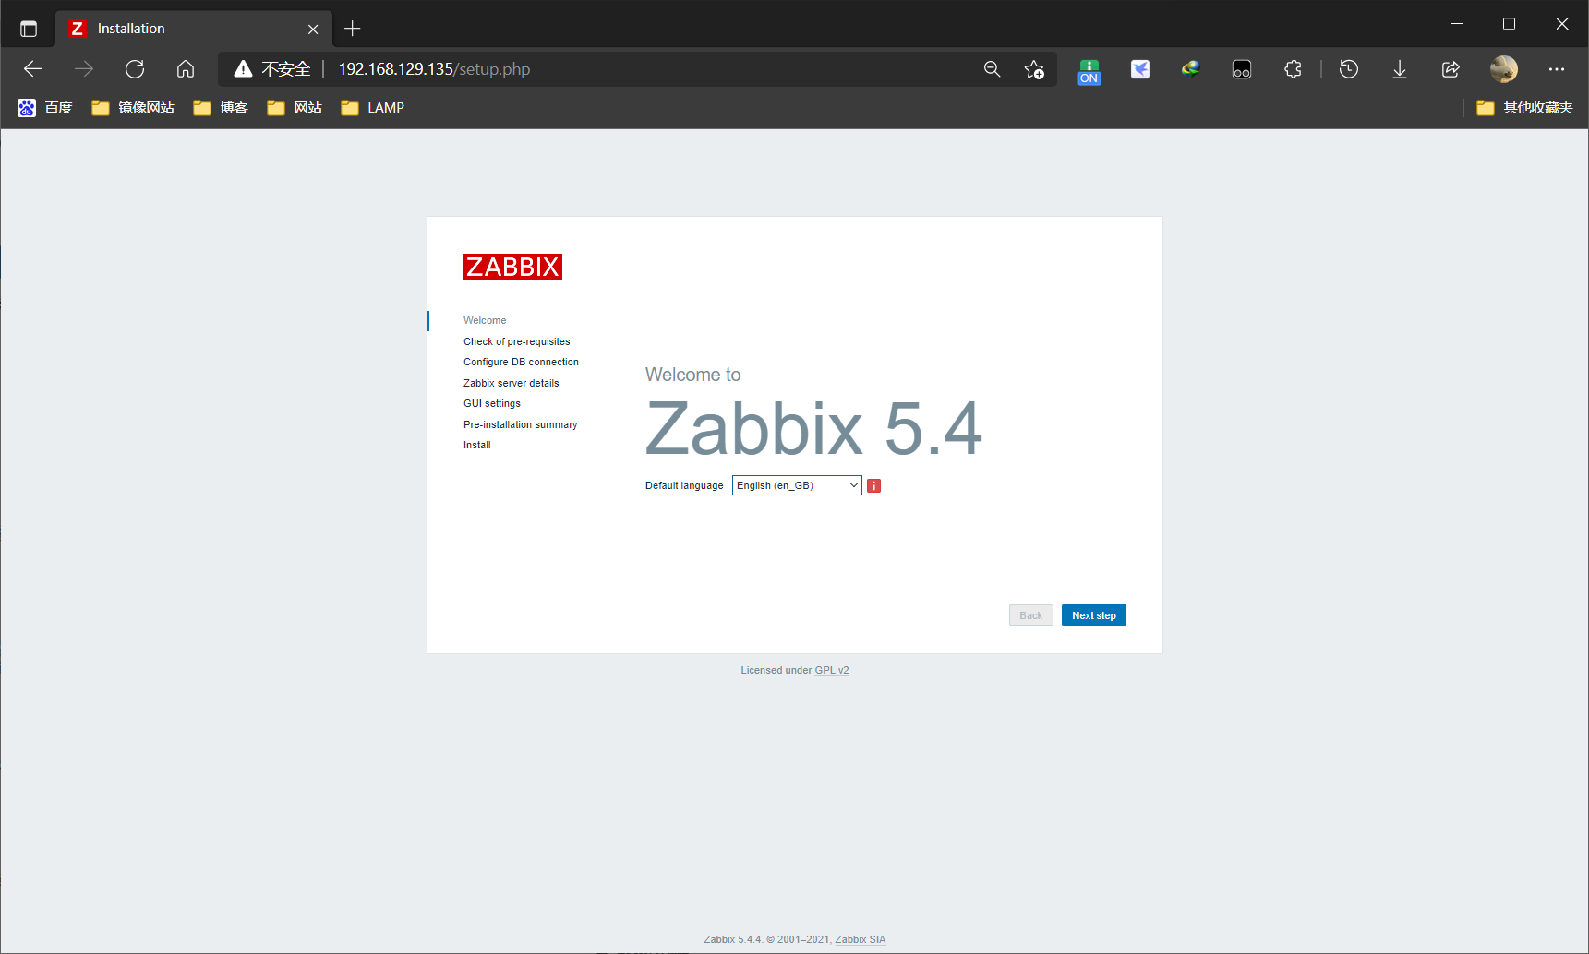Screen dimensions: 1589x954
Task: Open the 博客 bookmark folder
Action: point(221,108)
